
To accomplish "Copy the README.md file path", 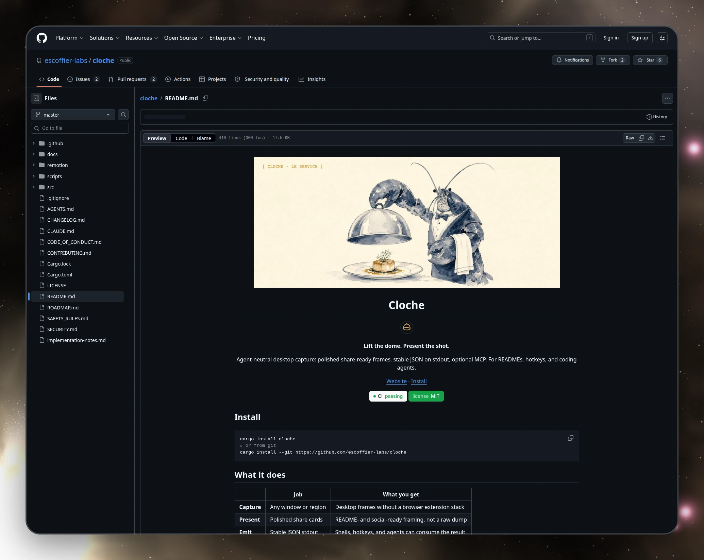I will pos(205,98).
